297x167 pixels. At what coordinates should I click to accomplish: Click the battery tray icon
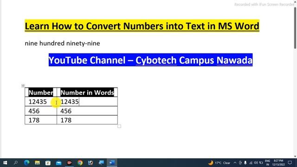tap(261, 163)
